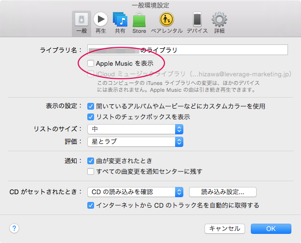Toggle the iCloud ミュージックライブラリ checkbox
The width and height of the screenshot is (301, 243).
(91, 74)
